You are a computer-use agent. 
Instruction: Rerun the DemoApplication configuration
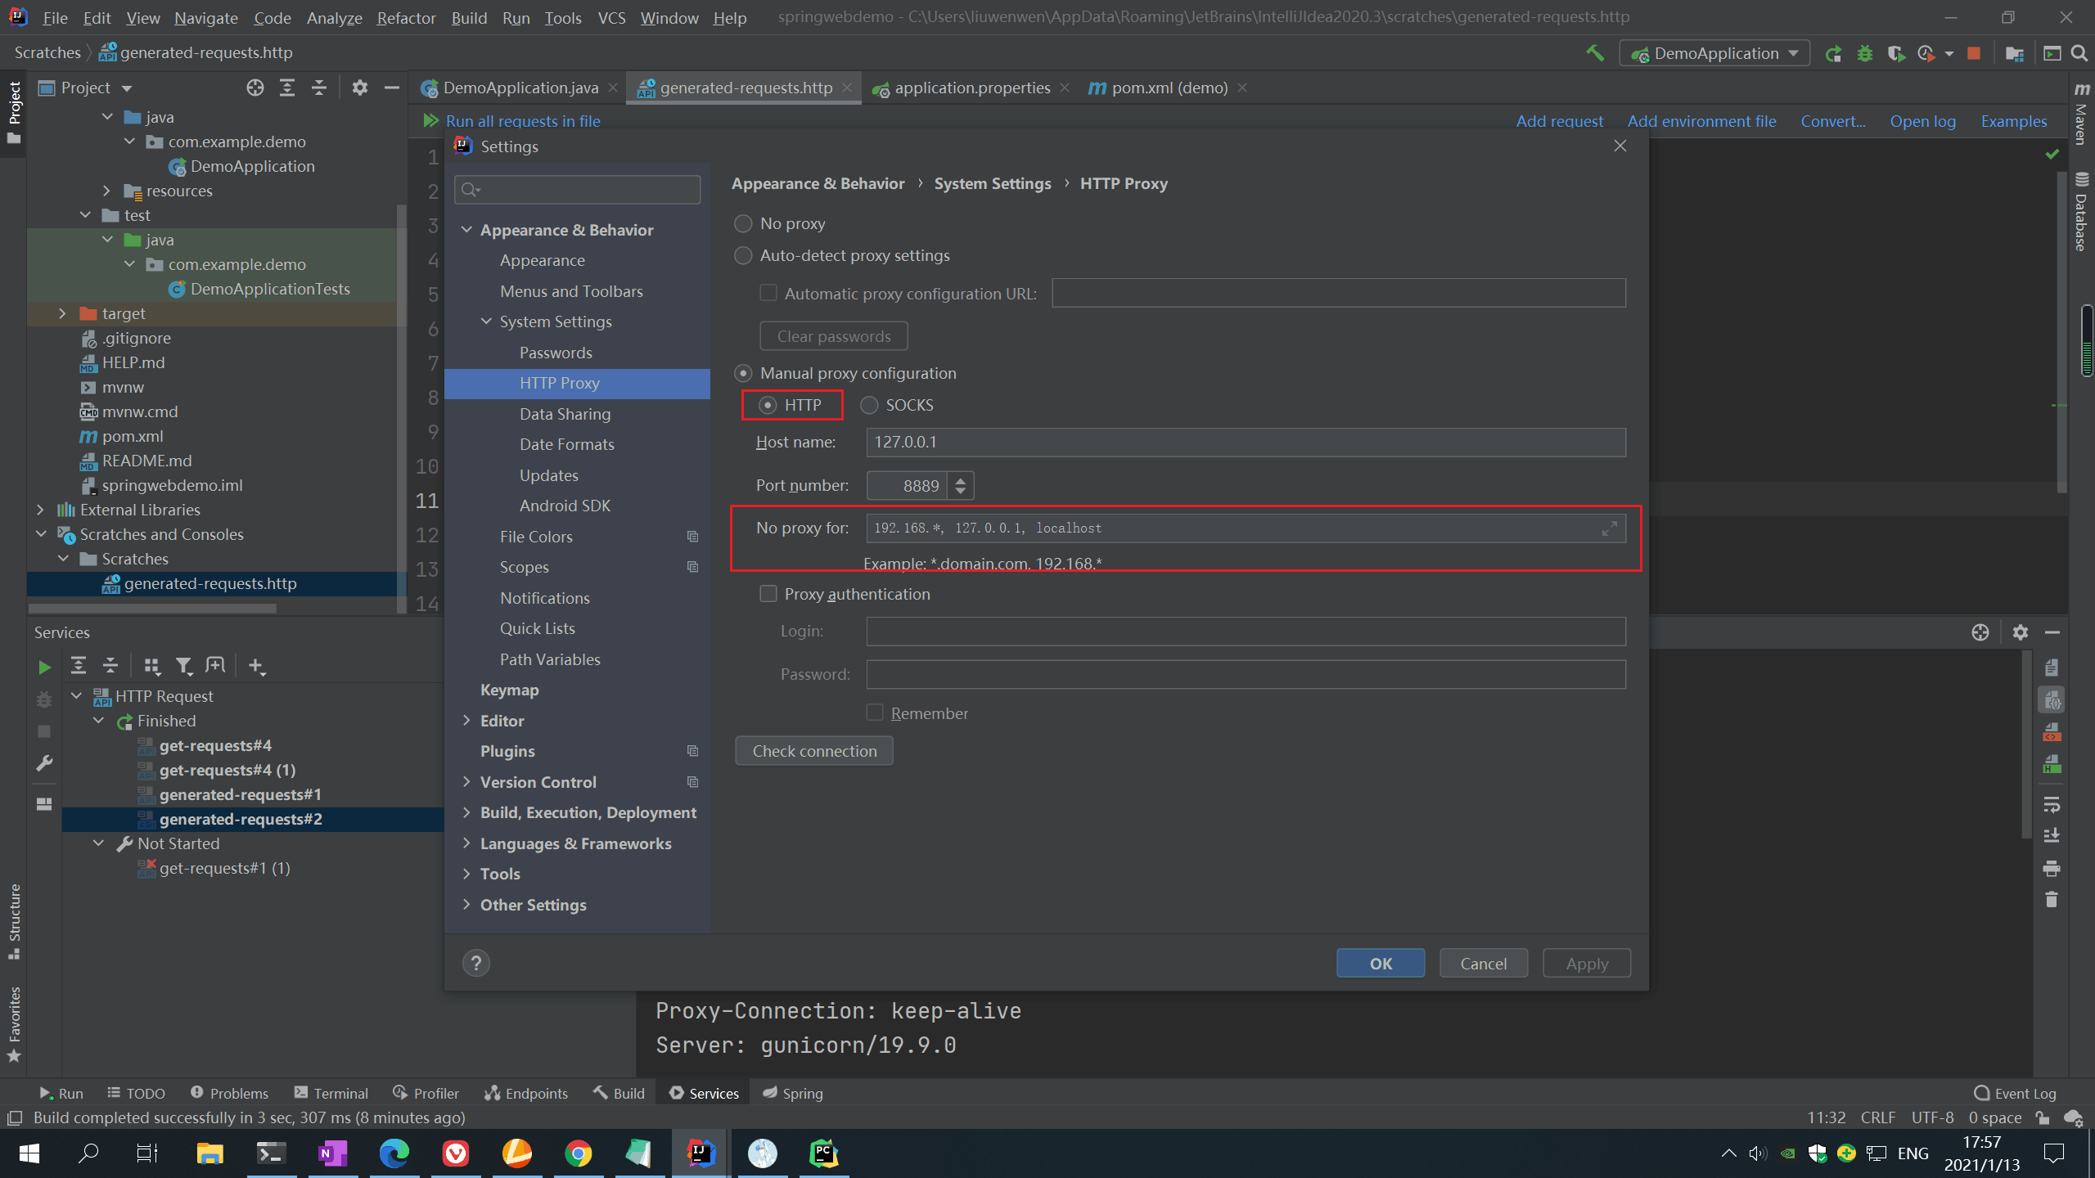pyautogui.click(x=1832, y=52)
